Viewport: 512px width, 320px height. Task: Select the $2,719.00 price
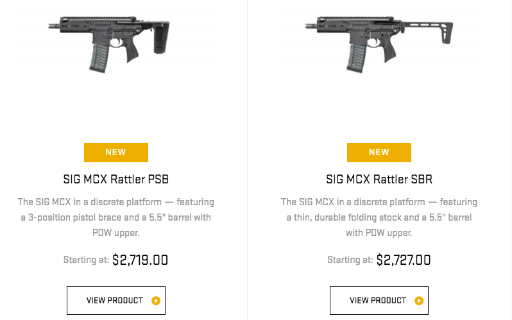[x=140, y=260]
